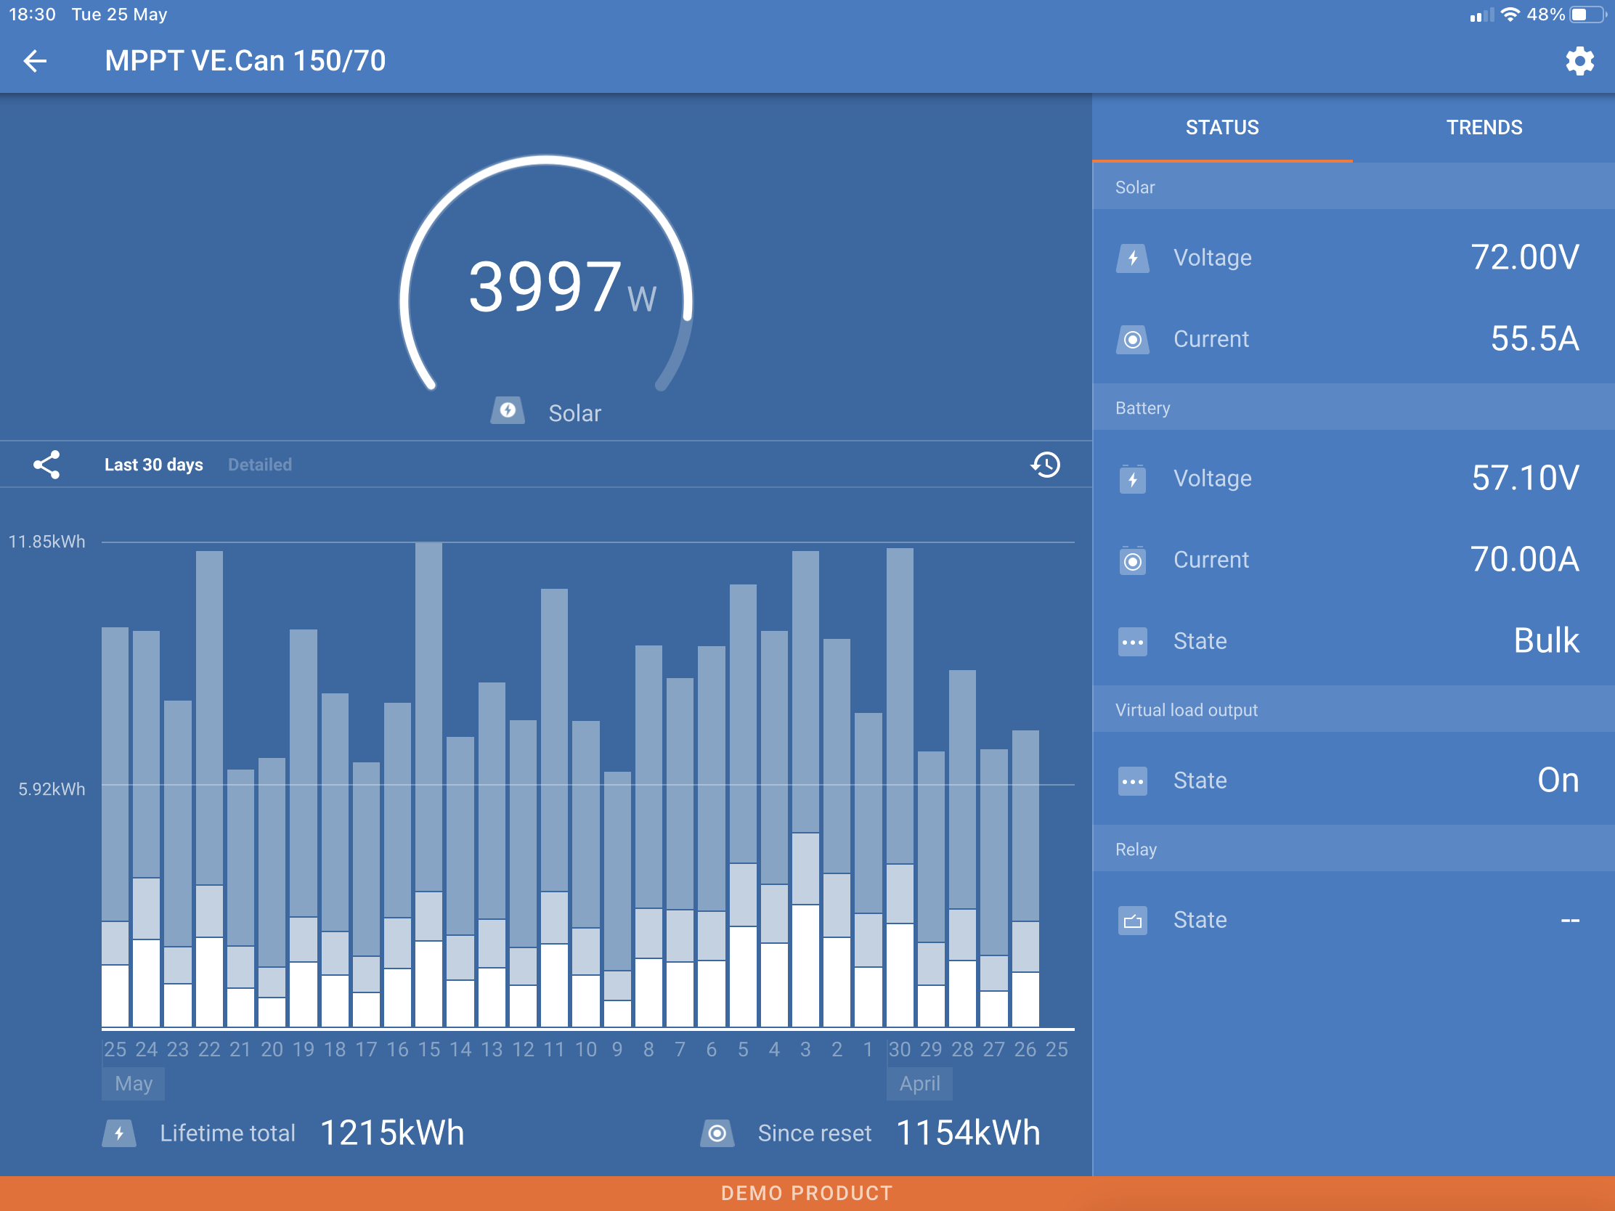The width and height of the screenshot is (1615, 1211).
Task: Select the May 9 bar in chart
Action: click(x=617, y=900)
